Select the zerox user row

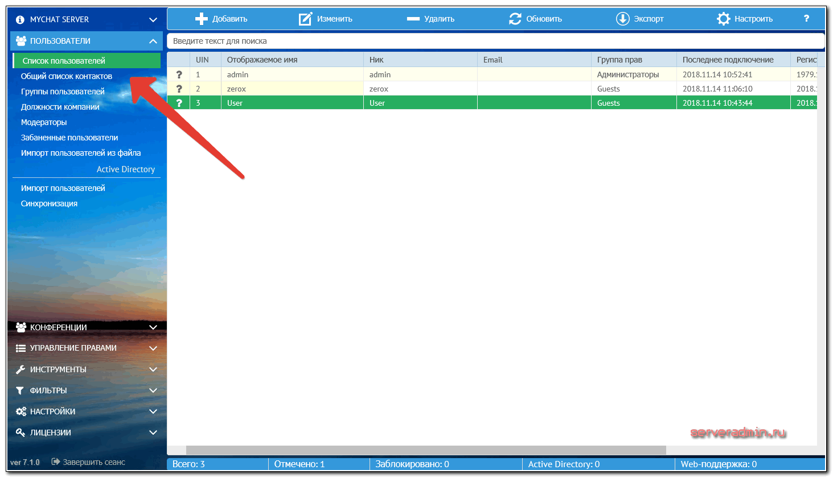pyautogui.click(x=379, y=89)
